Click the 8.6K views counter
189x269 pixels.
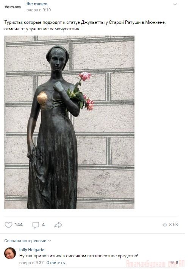(x=173, y=225)
